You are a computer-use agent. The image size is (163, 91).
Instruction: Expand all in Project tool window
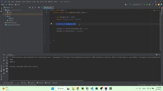[33, 8]
